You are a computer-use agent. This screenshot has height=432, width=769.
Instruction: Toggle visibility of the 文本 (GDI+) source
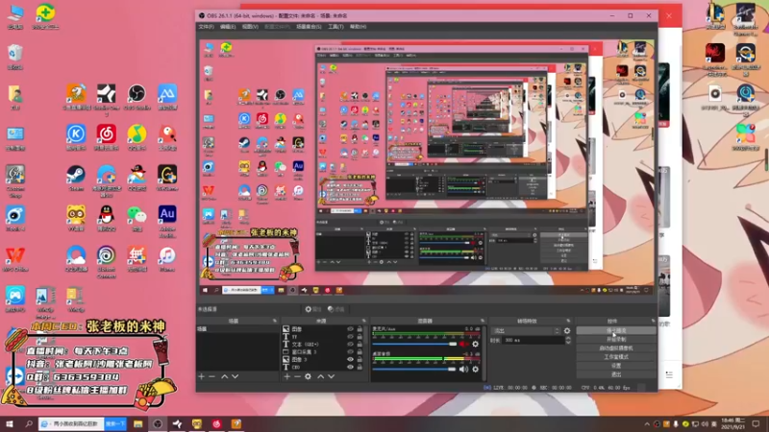[x=350, y=345]
